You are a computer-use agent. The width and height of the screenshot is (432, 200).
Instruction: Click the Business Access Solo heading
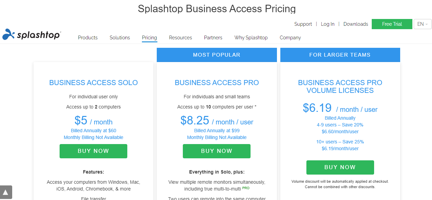pos(93,83)
